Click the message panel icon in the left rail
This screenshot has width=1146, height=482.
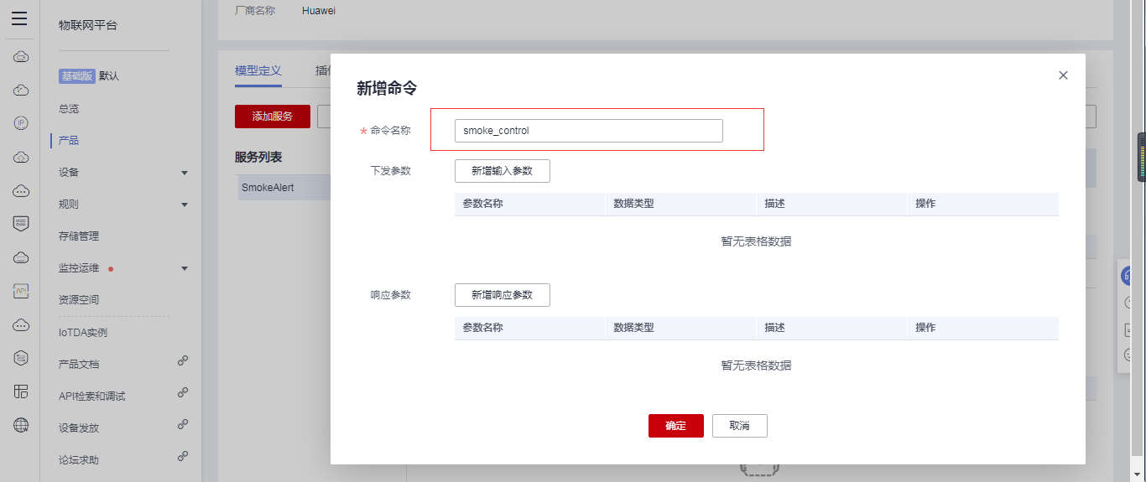coord(21,224)
